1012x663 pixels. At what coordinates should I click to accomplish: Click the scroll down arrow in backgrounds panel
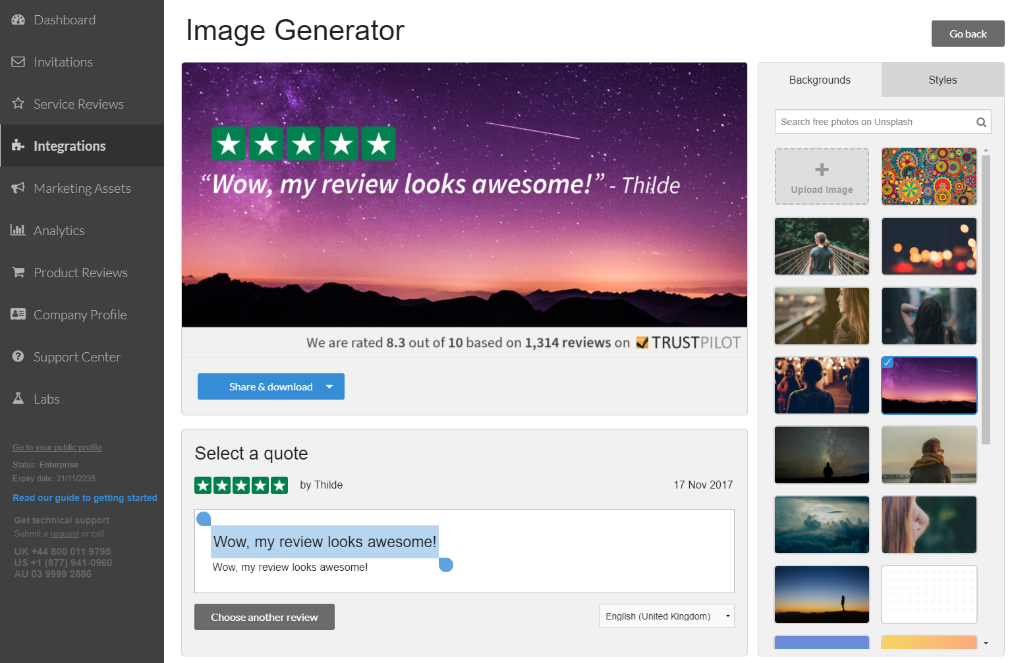[986, 643]
